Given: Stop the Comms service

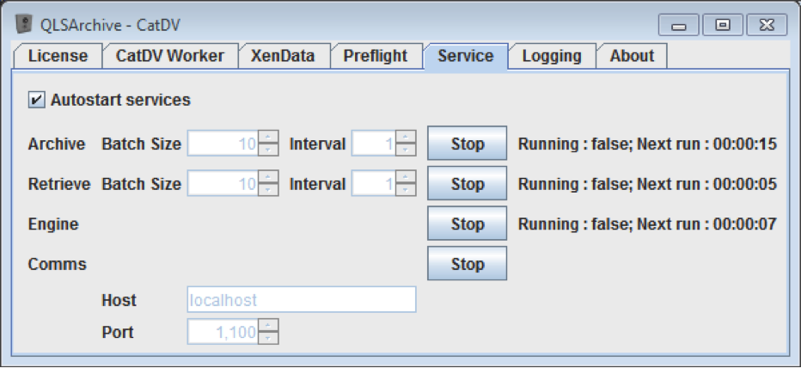Looking at the screenshot, I should tap(467, 264).
